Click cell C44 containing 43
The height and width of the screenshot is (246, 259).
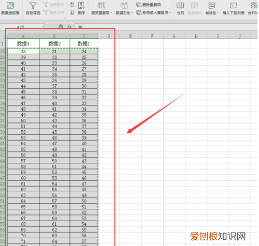point(84,161)
